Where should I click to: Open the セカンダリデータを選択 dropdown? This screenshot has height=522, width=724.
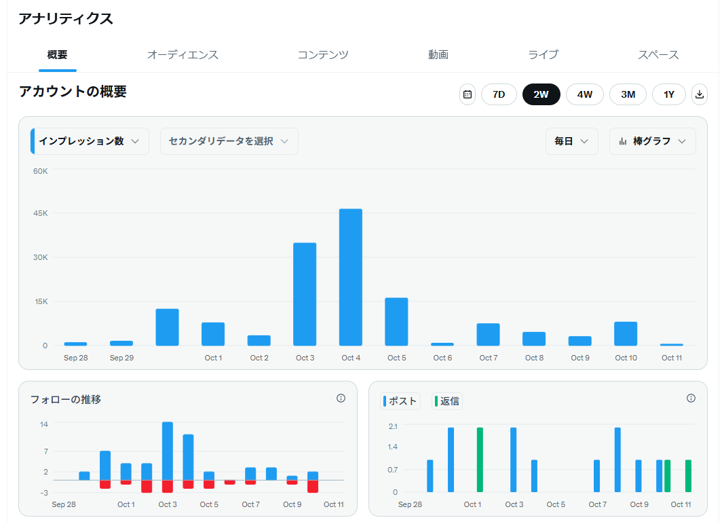click(229, 141)
